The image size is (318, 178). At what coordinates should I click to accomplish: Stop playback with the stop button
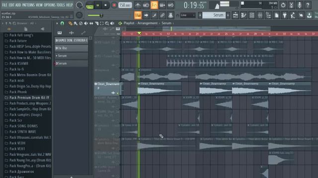tap(105, 5)
